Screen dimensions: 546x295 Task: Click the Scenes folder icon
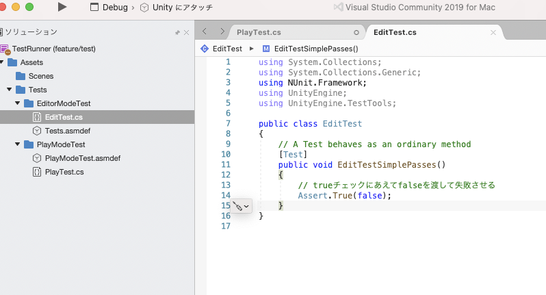(21, 76)
